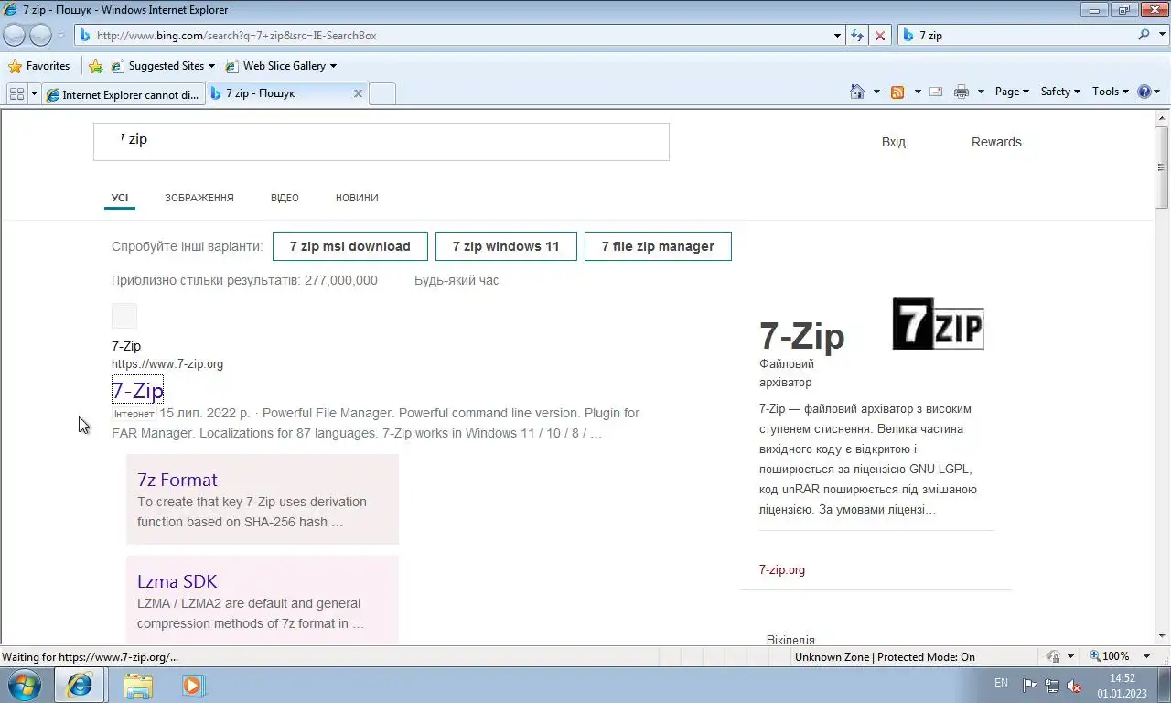Click the Action Center flag tray icon
This screenshot has height=703, width=1171.
pyautogui.click(x=1029, y=685)
